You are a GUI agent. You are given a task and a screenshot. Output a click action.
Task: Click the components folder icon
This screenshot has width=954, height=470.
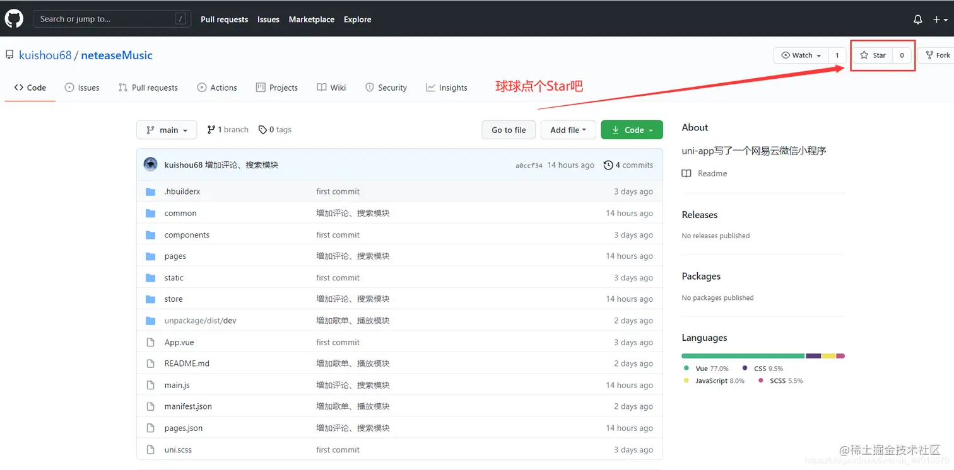150,234
